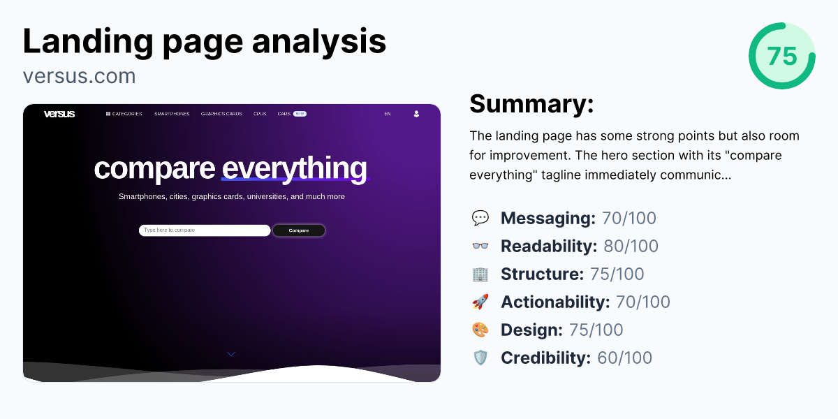Click the user account icon
This screenshot has width=838, height=419.
416,113
